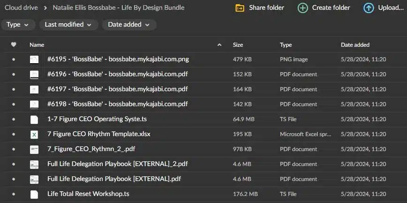Click the Excel icon of 7 Figure CEO Rhythm Template
This screenshot has width=407, height=203.
[x=34, y=135]
